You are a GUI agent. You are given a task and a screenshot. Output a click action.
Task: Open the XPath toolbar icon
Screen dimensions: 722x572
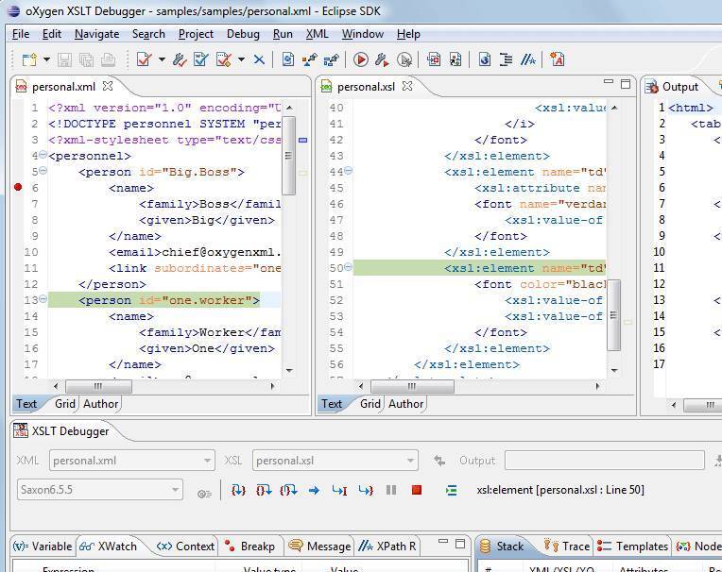527,59
